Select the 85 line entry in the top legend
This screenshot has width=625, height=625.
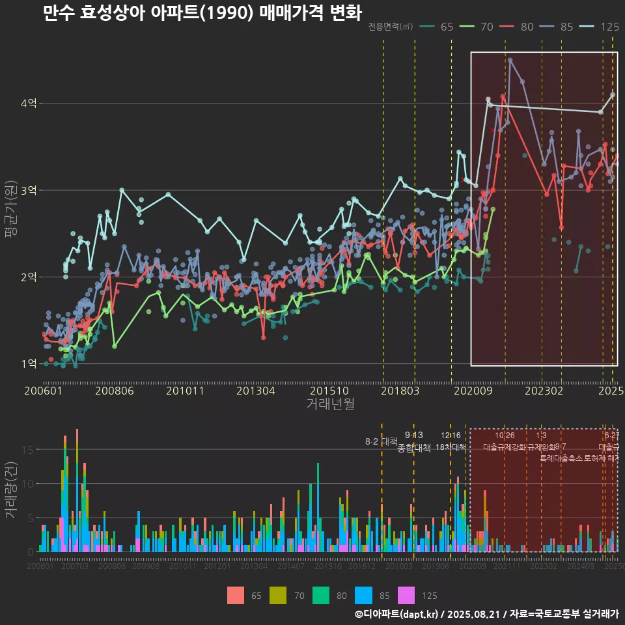click(x=557, y=27)
